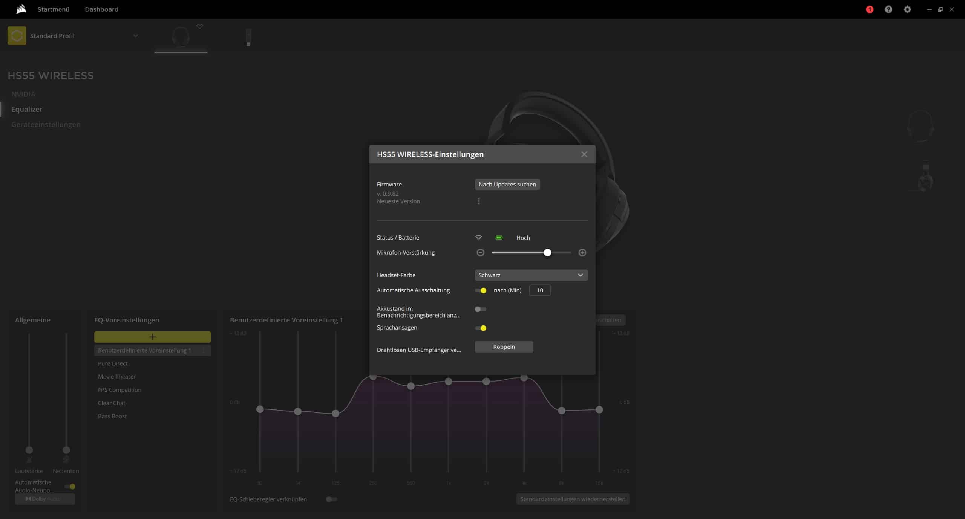This screenshot has width=965, height=519.
Task: Select the USB receiver dongle icon
Action: point(248,37)
